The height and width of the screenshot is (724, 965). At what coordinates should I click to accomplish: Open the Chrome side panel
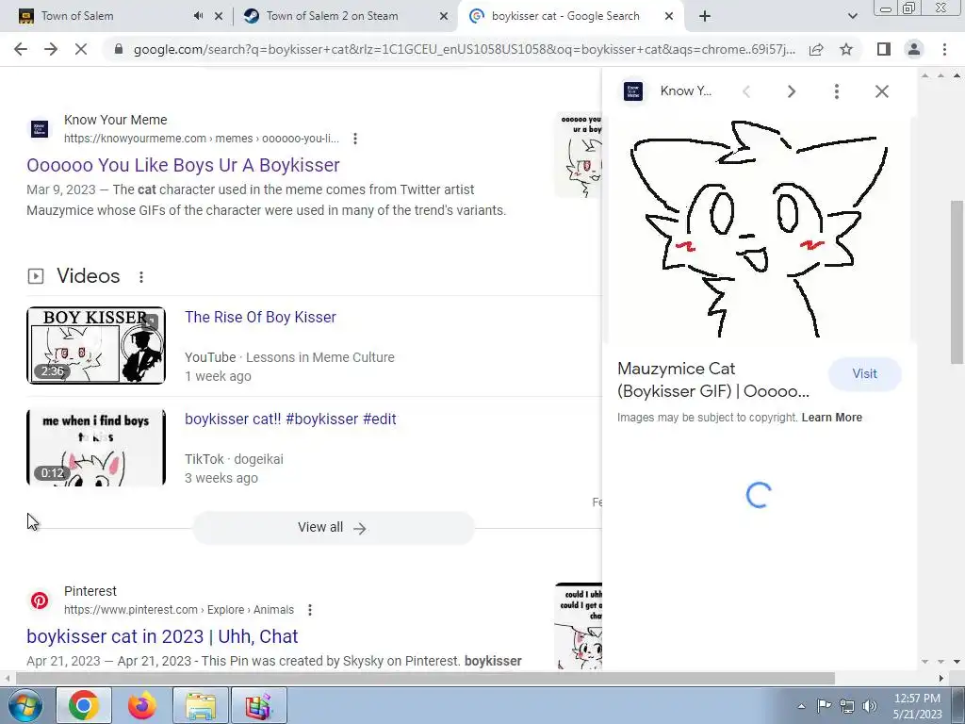pyautogui.click(x=884, y=49)
